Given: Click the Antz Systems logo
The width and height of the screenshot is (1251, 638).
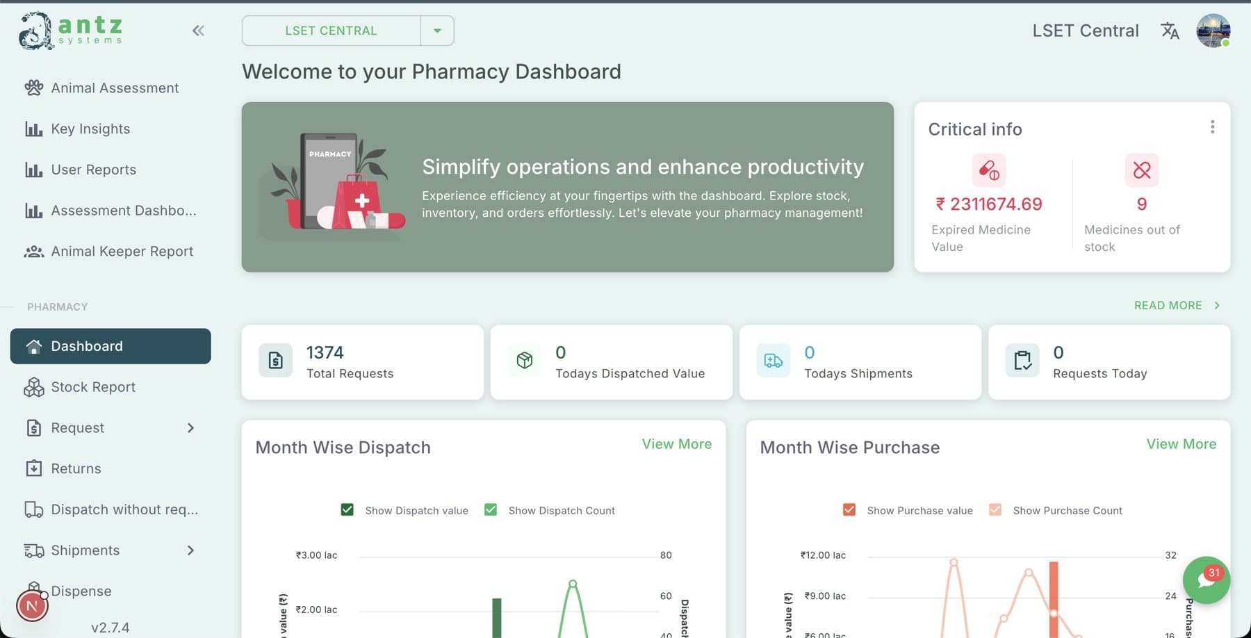Looking at the screenshot, I should pyautogui.click(x=70, y=31).
